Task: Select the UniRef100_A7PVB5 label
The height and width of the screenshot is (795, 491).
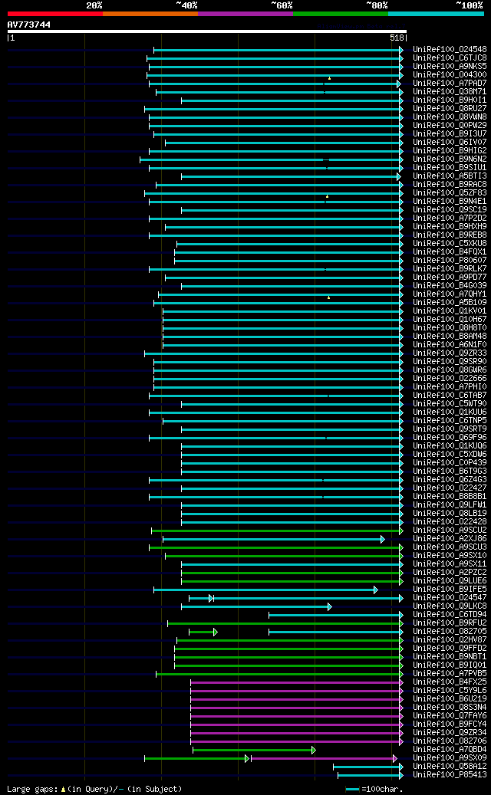Action: pos(450,674)
